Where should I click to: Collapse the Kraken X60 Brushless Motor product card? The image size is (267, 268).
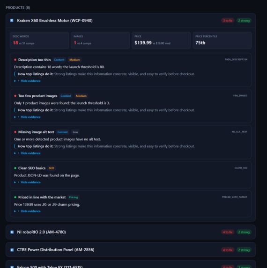click(12, 21)
